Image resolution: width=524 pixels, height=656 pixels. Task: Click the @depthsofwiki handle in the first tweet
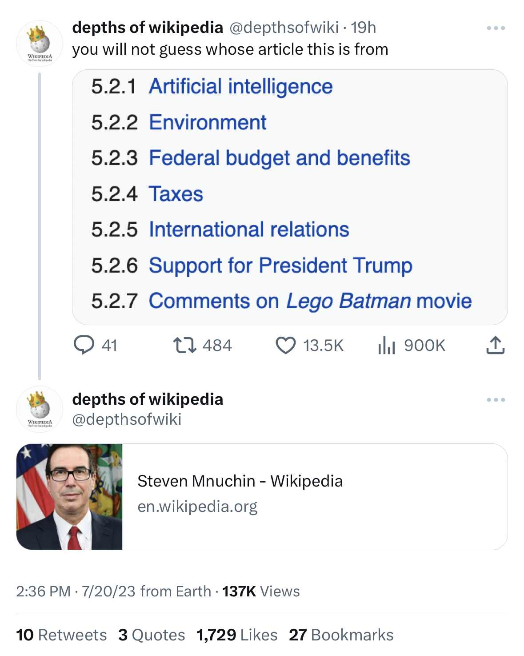click(x=284, y=28)
